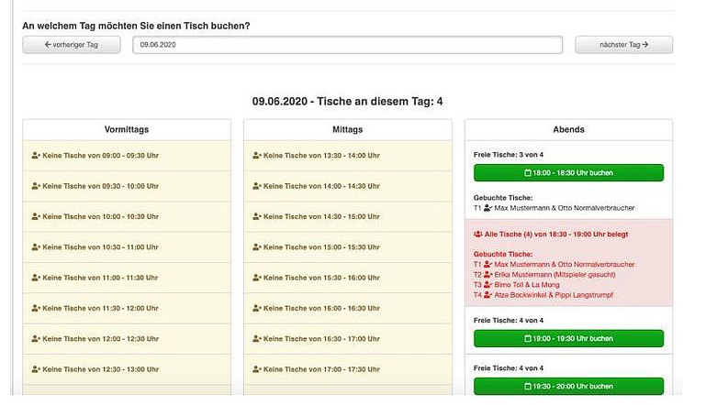Click the user icon beside T2 Erika Mustermann

[489, 274]
